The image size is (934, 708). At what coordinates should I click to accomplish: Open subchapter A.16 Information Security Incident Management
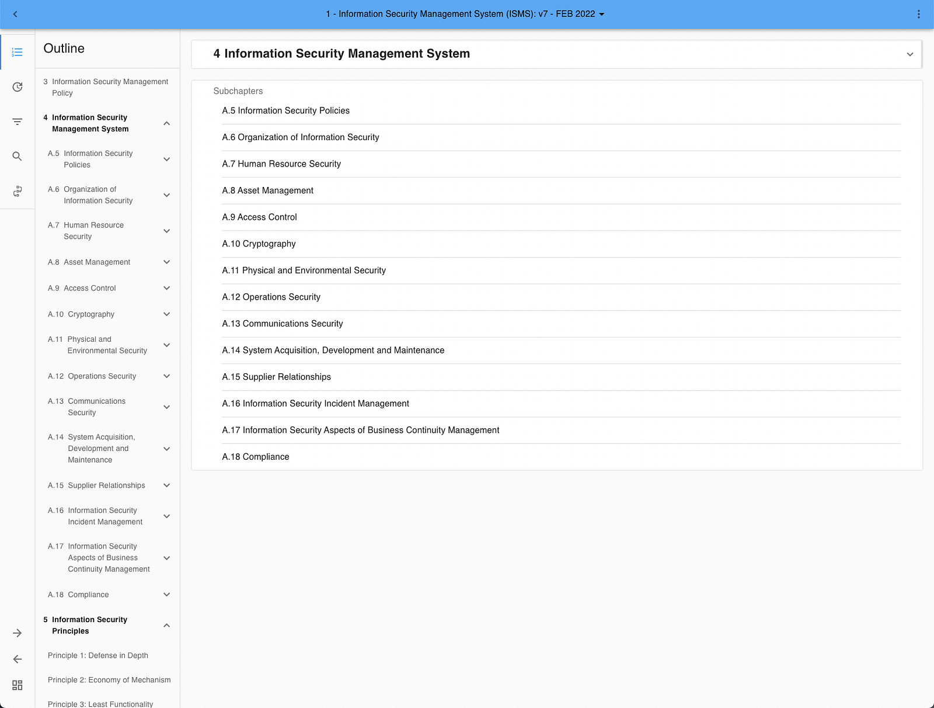(315, 404)
